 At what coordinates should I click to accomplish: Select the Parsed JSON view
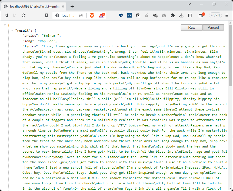[x=213, y=27]
